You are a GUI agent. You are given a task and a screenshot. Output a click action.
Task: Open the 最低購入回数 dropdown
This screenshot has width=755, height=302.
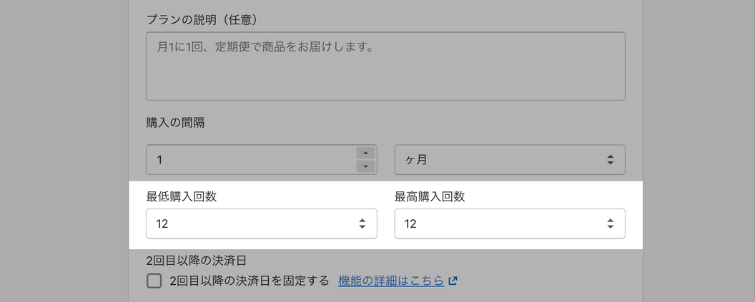[261, 223]
